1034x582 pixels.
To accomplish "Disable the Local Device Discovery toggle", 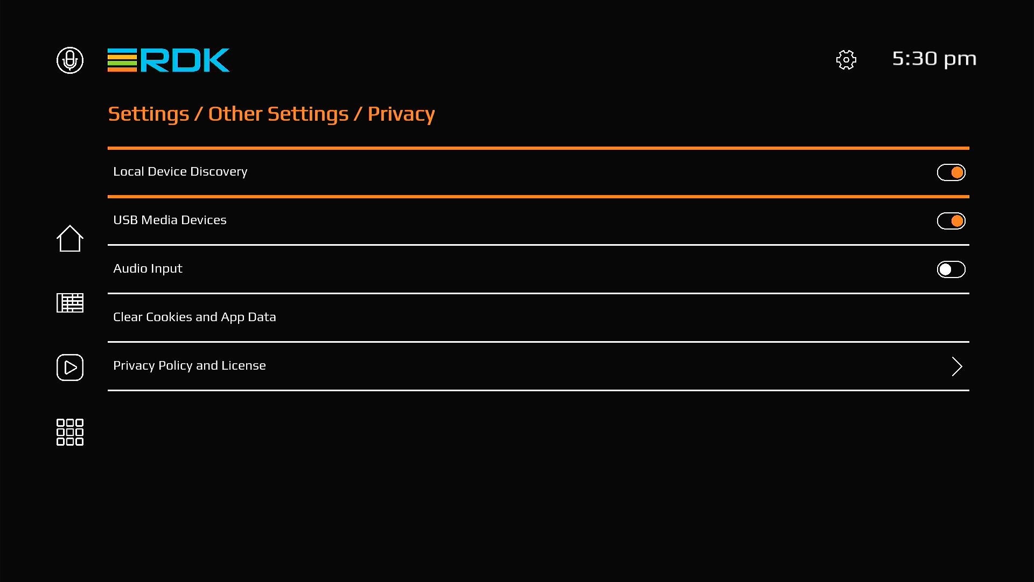I will [951, 172].
